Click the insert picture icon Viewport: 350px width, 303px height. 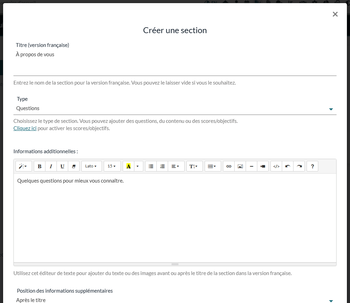[240, 166]
